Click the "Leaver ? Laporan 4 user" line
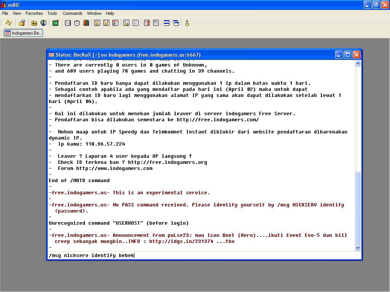 point(120,156)
